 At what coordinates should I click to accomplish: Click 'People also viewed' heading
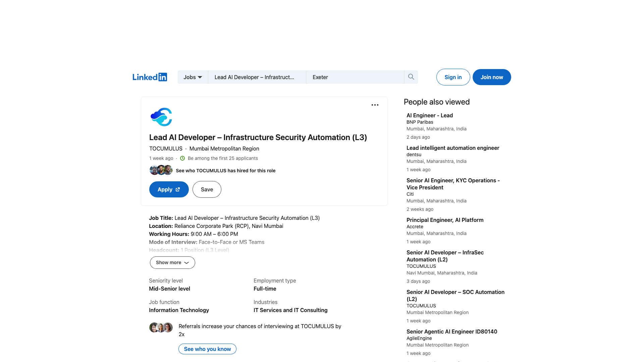click(x=437, y=102)
